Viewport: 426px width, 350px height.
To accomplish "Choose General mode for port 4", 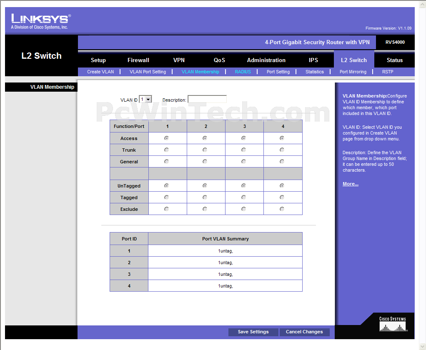I will tap(282, 162).
